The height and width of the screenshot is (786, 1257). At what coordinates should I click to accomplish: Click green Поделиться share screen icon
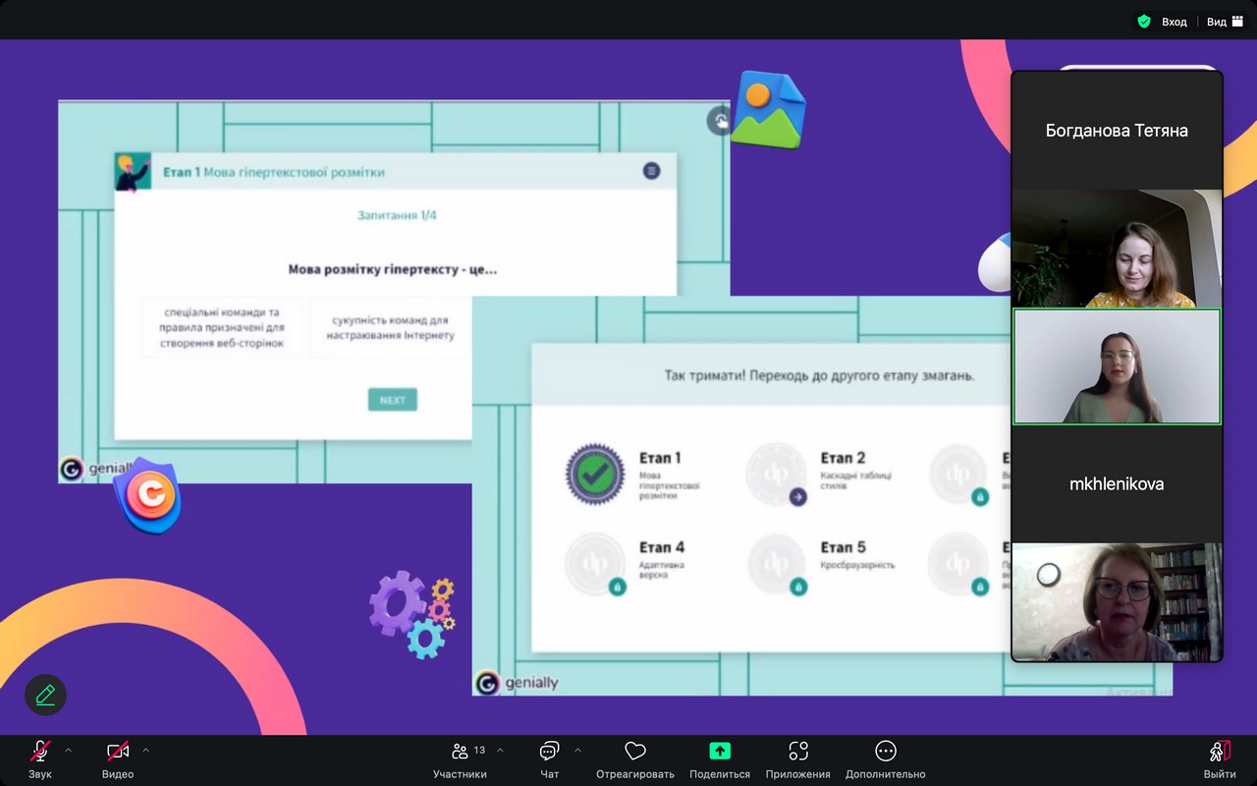click(720, 752)
